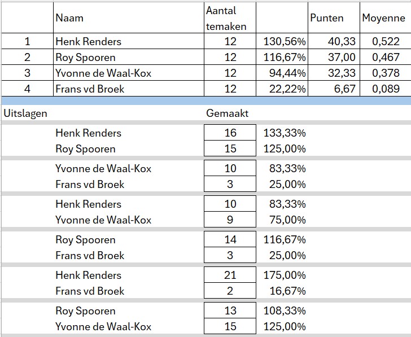Select the Gemaakt cell containing 21

point(230,275)
